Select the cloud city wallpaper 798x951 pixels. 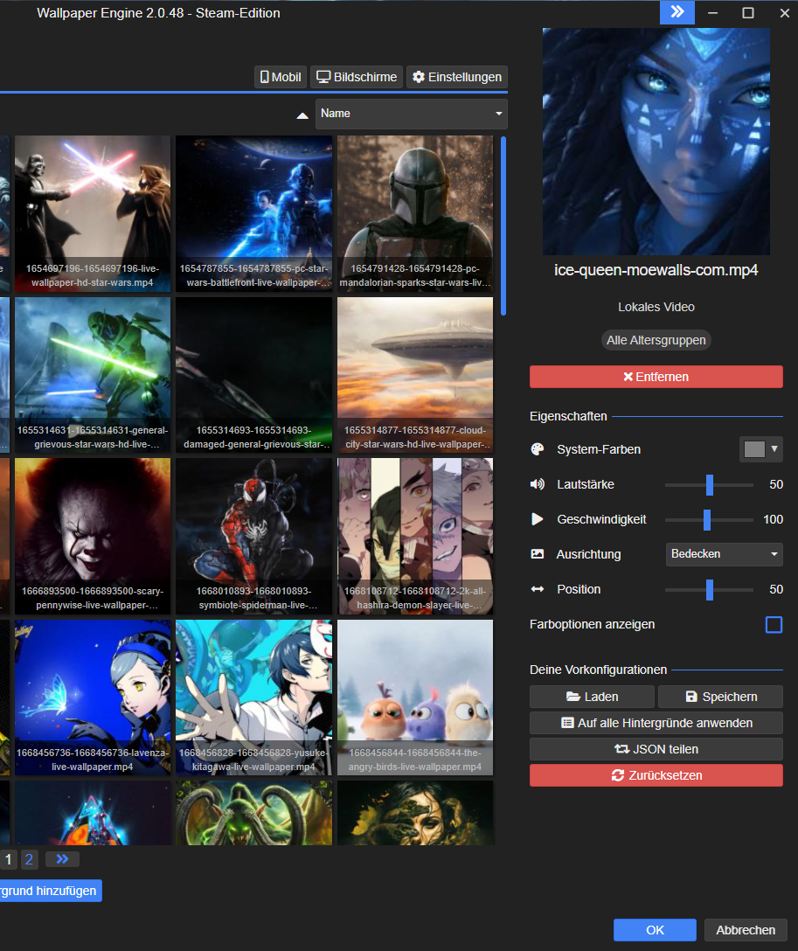point(415,375)
